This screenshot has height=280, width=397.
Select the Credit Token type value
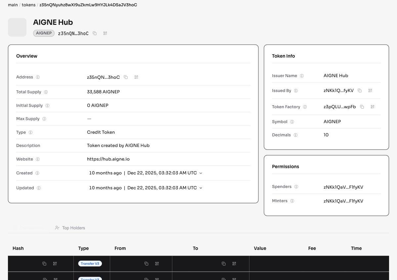pyautogui.click(x=101, y=132)
